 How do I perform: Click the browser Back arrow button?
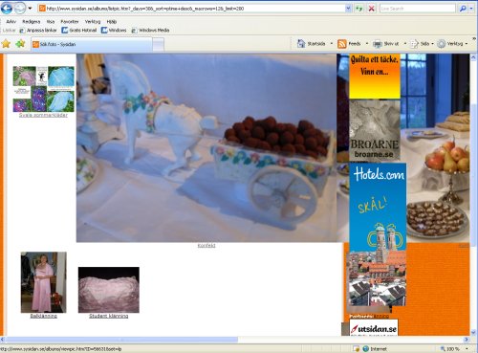[7, 9]
